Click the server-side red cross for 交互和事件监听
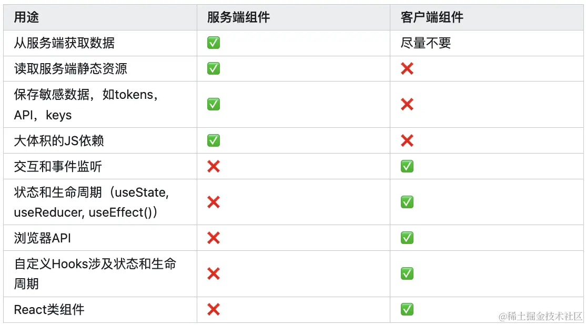The height and width of the screenshot is (325, 586). pos(214,167)
